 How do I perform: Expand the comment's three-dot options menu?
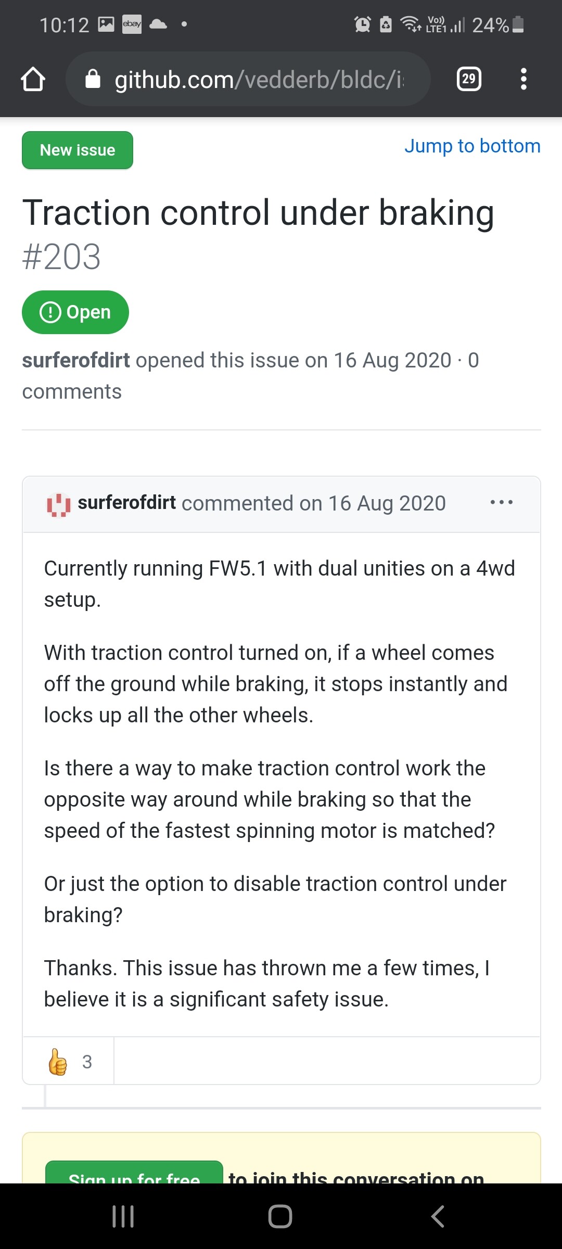tap(502, 502)
